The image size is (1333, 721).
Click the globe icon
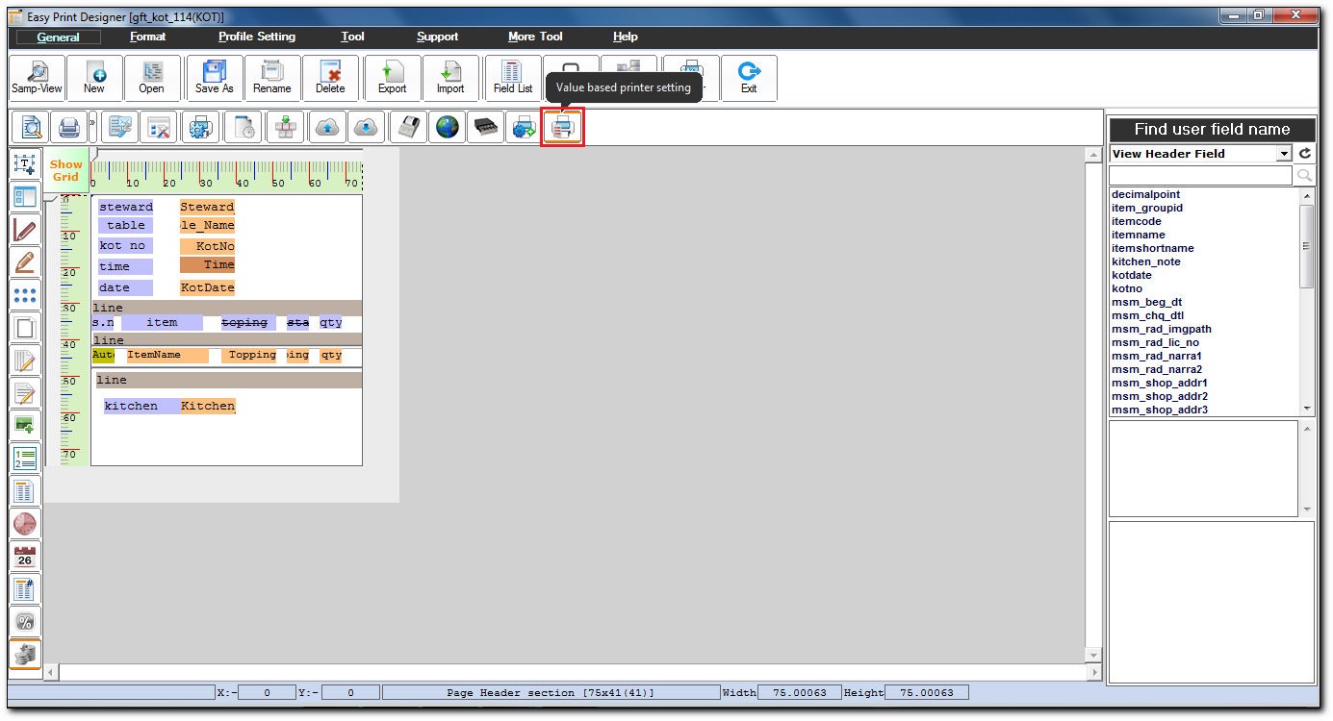[x=448, y=127]
